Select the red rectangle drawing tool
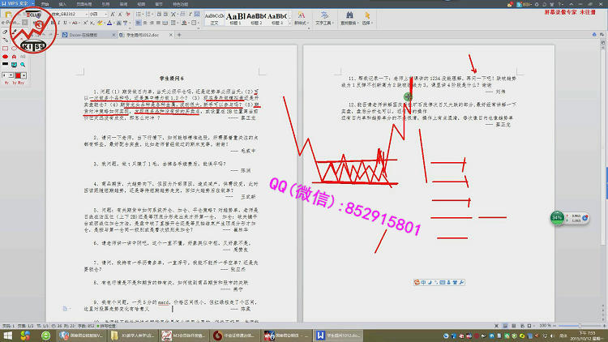 [5, 48]
